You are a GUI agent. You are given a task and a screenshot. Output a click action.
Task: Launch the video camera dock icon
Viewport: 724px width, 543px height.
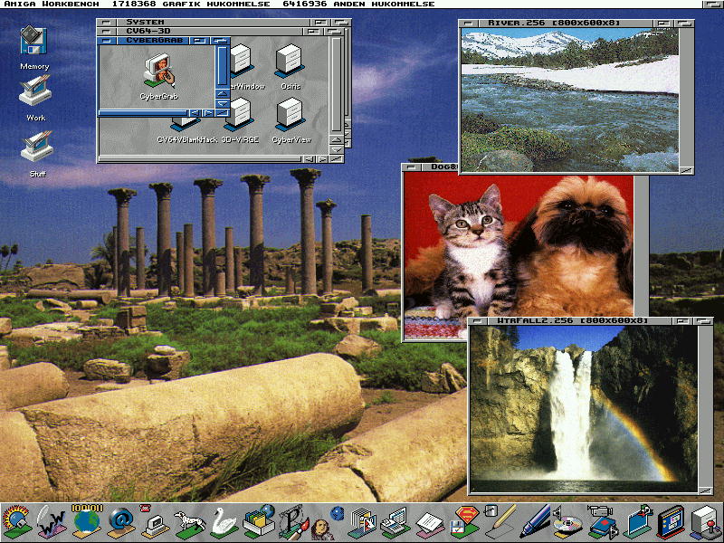(x=601, y=521)
